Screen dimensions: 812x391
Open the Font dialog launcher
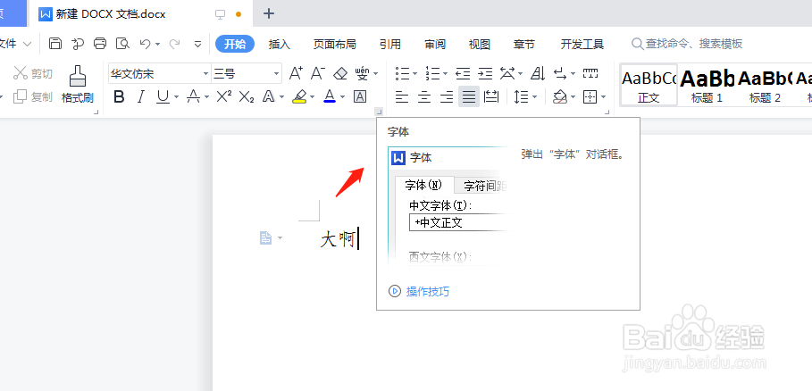379,112
